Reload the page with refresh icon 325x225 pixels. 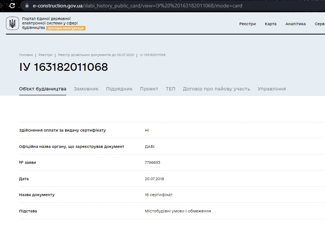click(x=12, y=6)
